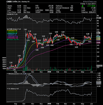Click the 2.98 price annotation
Screen dimensions: 103x105
[x=19, y=56]
